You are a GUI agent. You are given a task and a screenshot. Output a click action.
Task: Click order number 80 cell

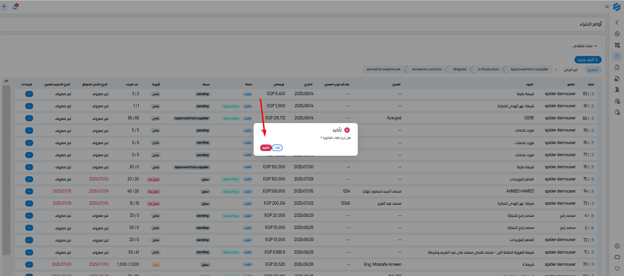589,118
